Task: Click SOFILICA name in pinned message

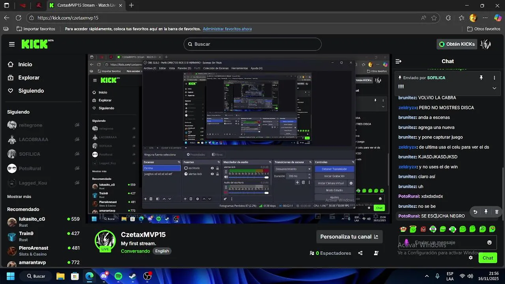Action: tap(436, 78)
